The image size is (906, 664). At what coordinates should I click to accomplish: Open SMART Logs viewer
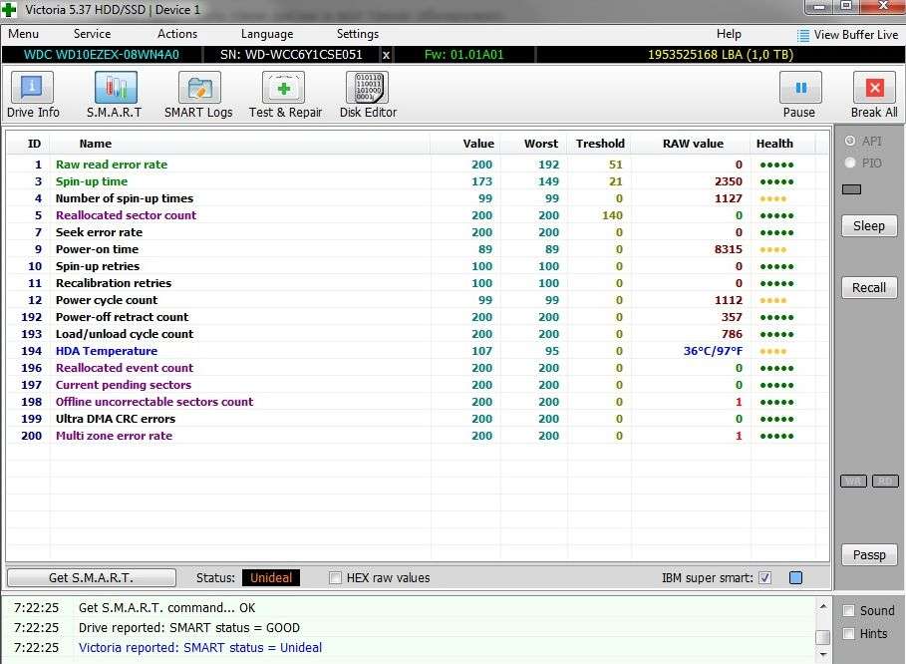pos(198,95)
